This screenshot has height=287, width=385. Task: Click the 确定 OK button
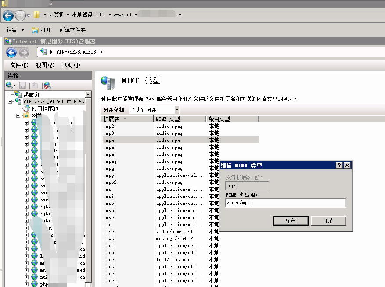tap(290, 221)
